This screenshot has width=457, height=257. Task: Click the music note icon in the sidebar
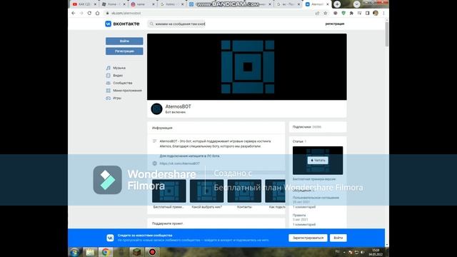(108, 68)
